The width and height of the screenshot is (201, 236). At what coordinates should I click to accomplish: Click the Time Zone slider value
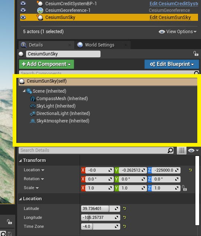click(x=100, y=226)
